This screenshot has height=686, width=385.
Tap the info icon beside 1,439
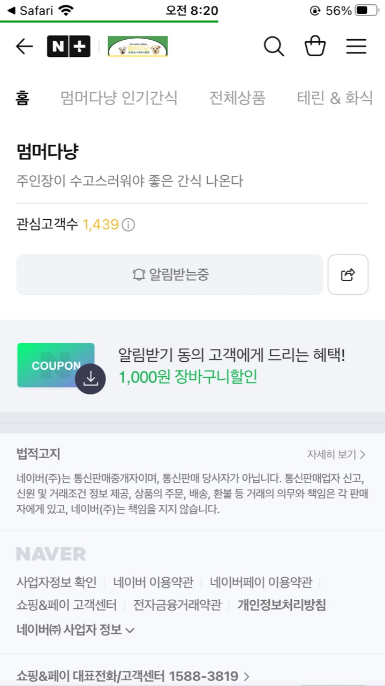click(x=129, y=225)
